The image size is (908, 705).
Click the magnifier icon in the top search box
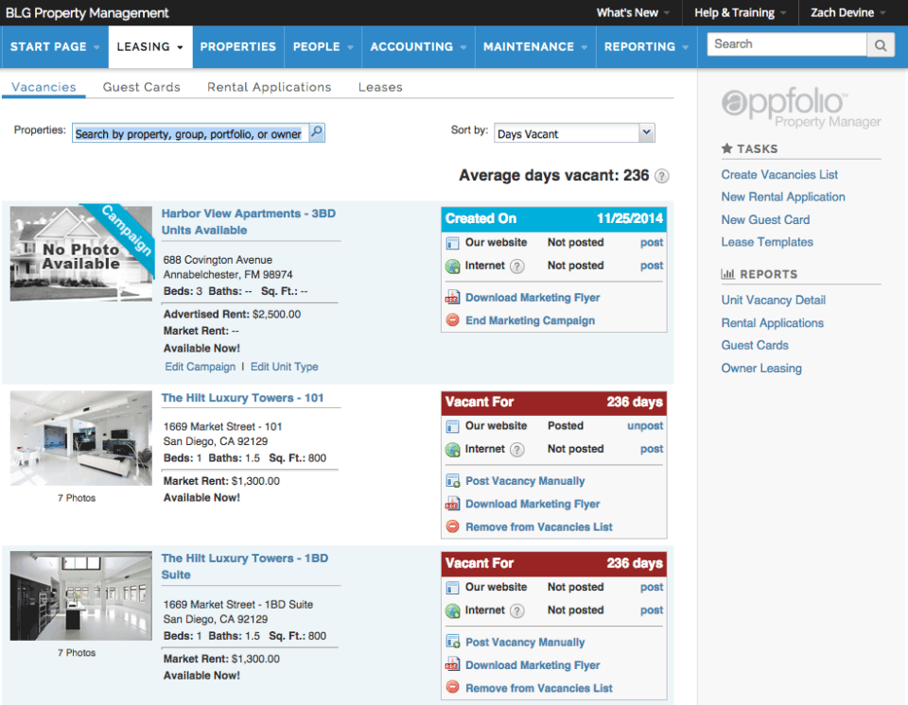[881, 44]
